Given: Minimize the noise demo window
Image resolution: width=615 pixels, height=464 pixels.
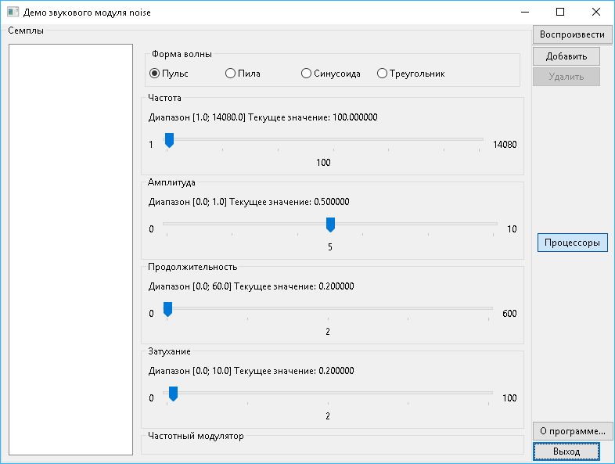Looking at the screenshot, I should tap(524, 12).
